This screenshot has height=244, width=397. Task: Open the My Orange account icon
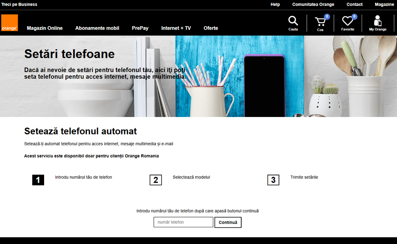tap(378, 22)
